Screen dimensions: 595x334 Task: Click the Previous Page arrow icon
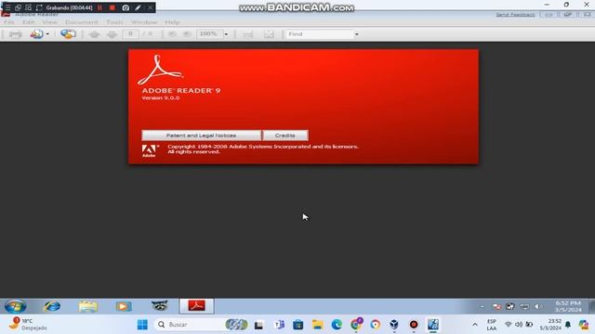click(x=94, y=34)
